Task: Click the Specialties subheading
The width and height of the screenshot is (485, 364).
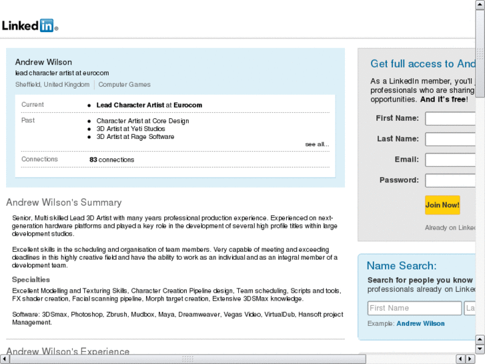Action: click(31, 279)
